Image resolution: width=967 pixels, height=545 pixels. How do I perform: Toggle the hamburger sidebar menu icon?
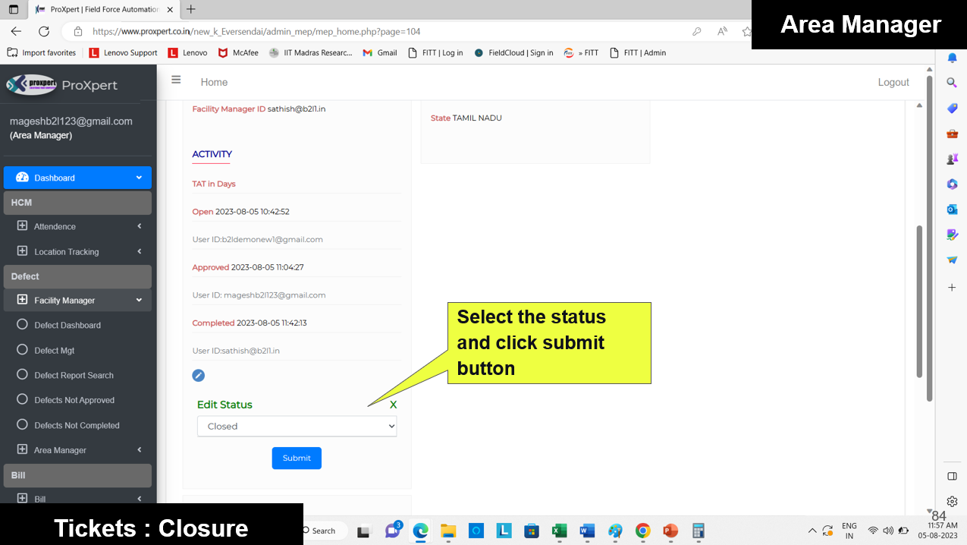click(176, 80)
